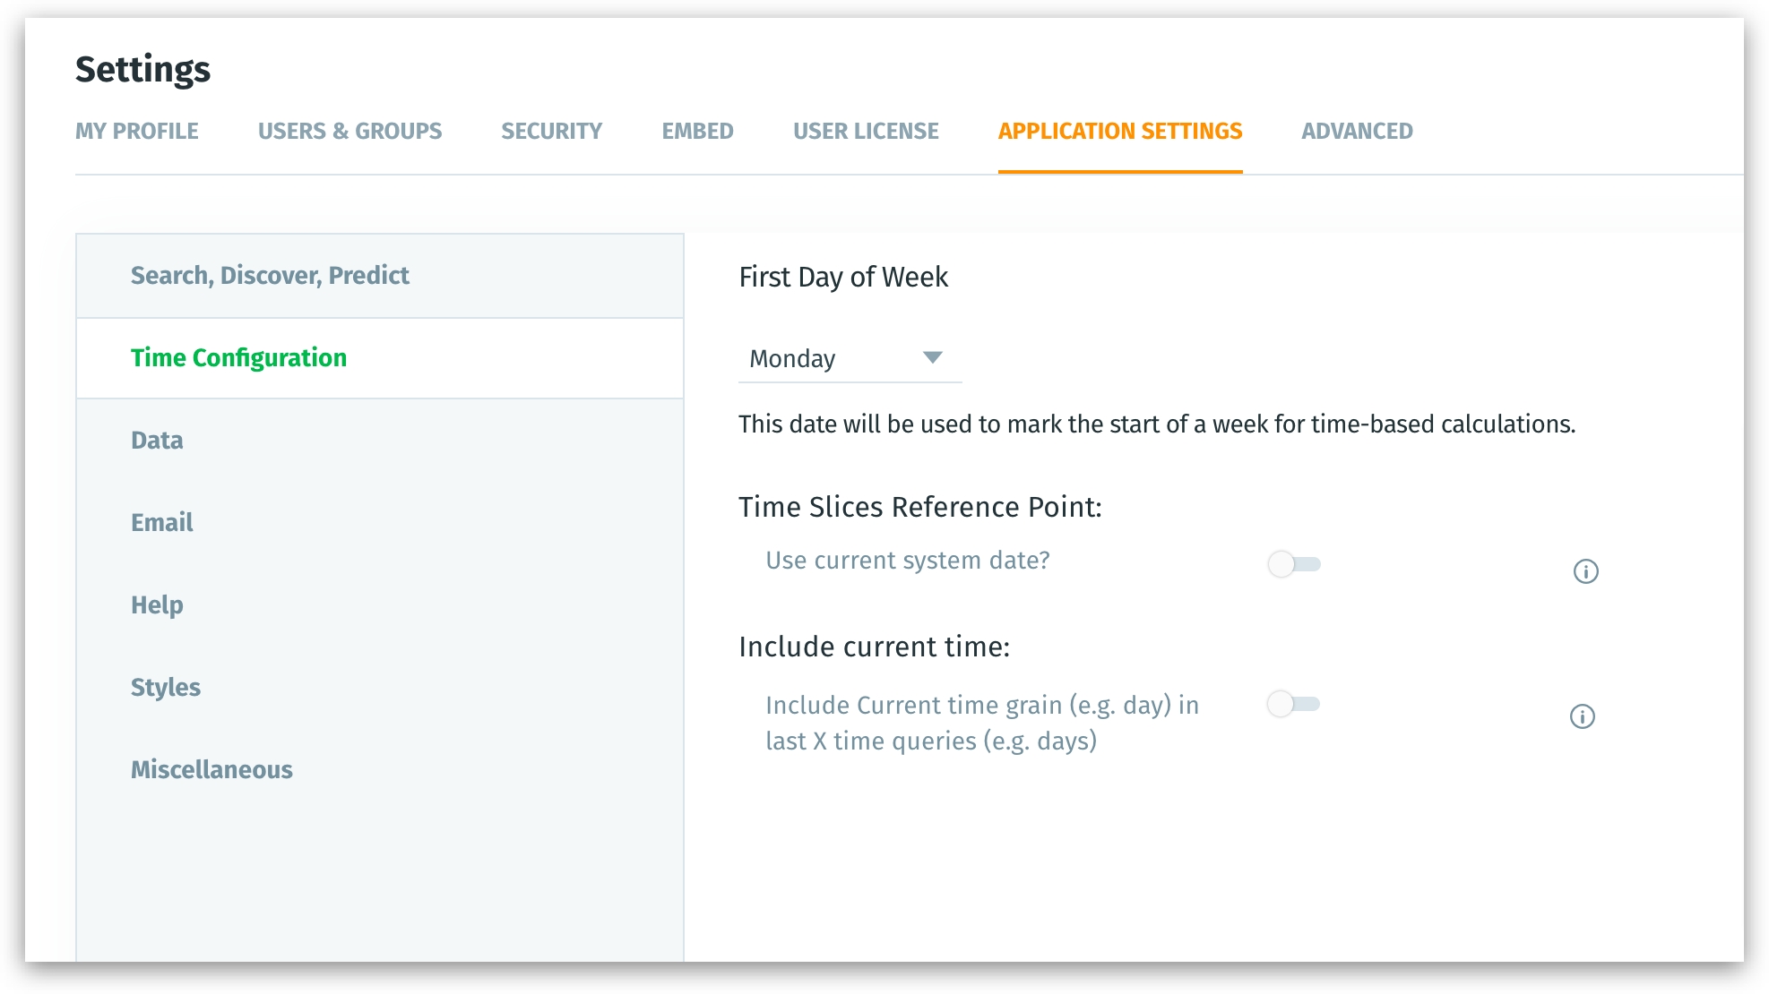This screenshot has height=994, width=1769.
Task: Open the Data settings section
Action: 157,440
